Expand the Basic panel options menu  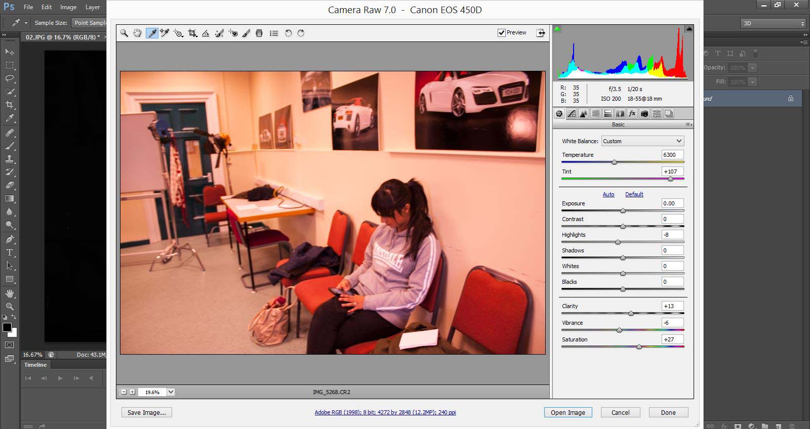[x=688, y=124]
